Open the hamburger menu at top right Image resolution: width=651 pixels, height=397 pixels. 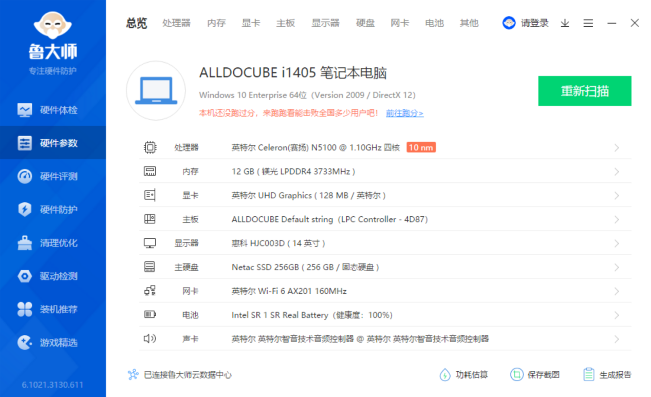point(588,23)
